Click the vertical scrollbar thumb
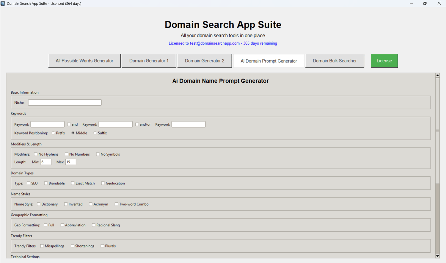446x263 pixels. tap(437, 130)
